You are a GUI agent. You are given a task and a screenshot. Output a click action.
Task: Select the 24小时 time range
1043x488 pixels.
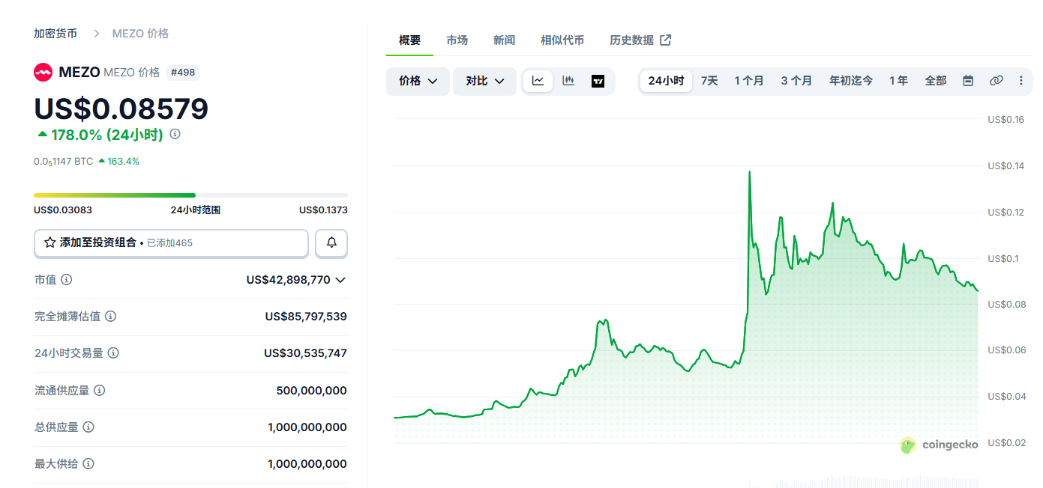pos(666,81)
